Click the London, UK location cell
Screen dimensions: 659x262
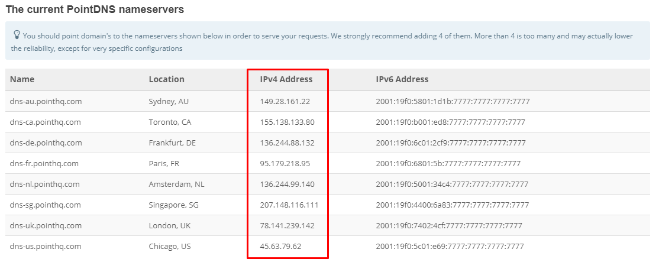click(x=170, y=225)
